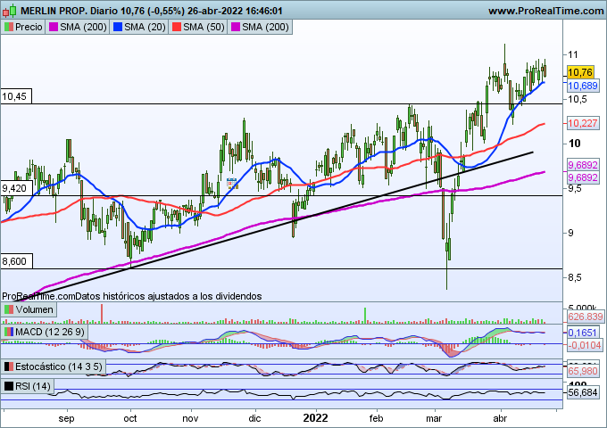Click the calendar event icon on the chart

[232, 183]
